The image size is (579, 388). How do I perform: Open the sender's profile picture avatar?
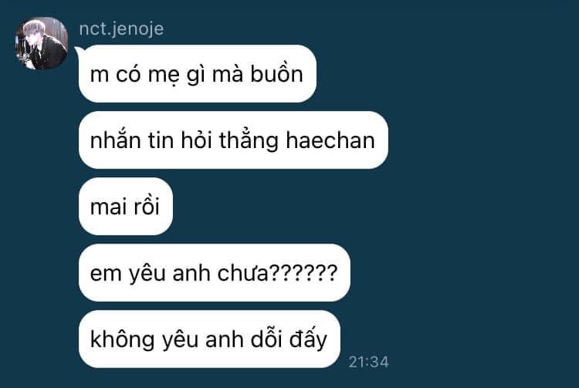tap(42, 43)
